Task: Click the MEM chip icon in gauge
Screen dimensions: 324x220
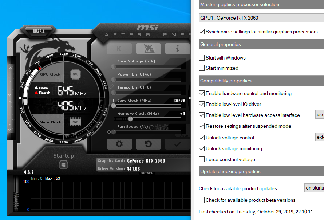Action: [x=75, y=122]
